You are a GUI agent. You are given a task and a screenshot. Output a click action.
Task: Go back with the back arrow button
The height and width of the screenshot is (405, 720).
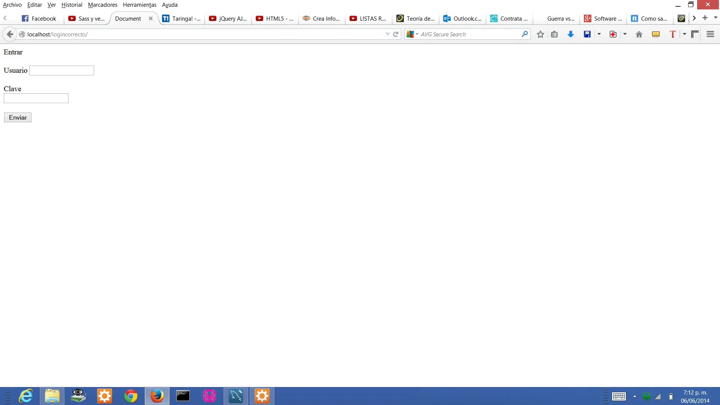point(10,34)
